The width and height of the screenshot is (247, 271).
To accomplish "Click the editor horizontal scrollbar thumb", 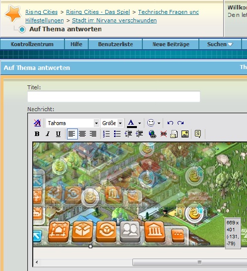I will coord(190,262).
